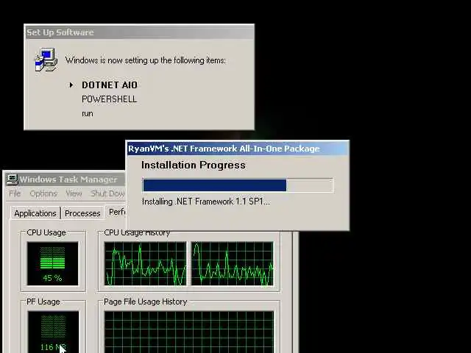Click the right CPU Usage History graph

click(233, 263)
